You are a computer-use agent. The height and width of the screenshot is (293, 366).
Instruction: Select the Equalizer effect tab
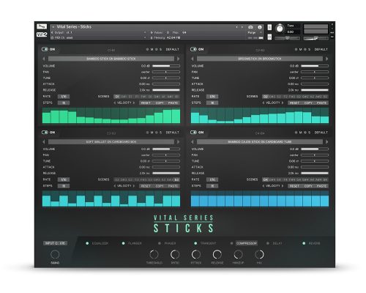coord(100,243)
